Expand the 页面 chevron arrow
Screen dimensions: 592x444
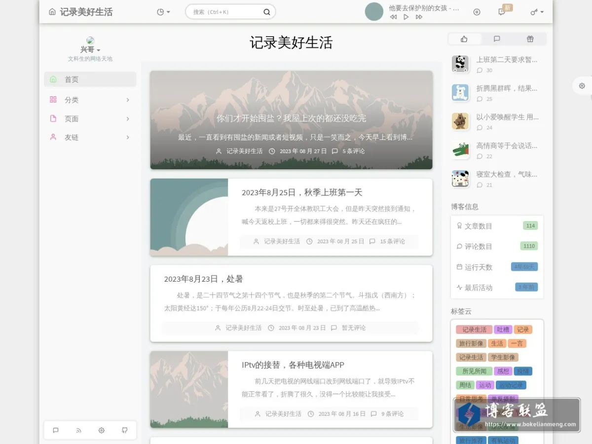click(x=128, y=119)
